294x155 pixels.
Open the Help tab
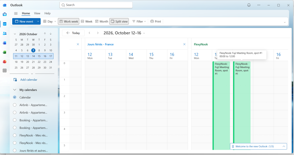47,13
